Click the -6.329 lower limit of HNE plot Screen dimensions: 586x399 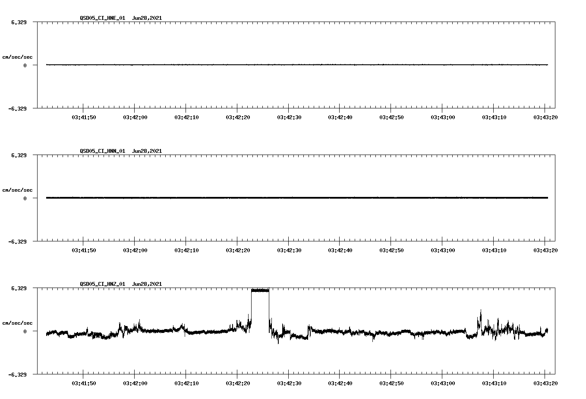pos(17,109)
